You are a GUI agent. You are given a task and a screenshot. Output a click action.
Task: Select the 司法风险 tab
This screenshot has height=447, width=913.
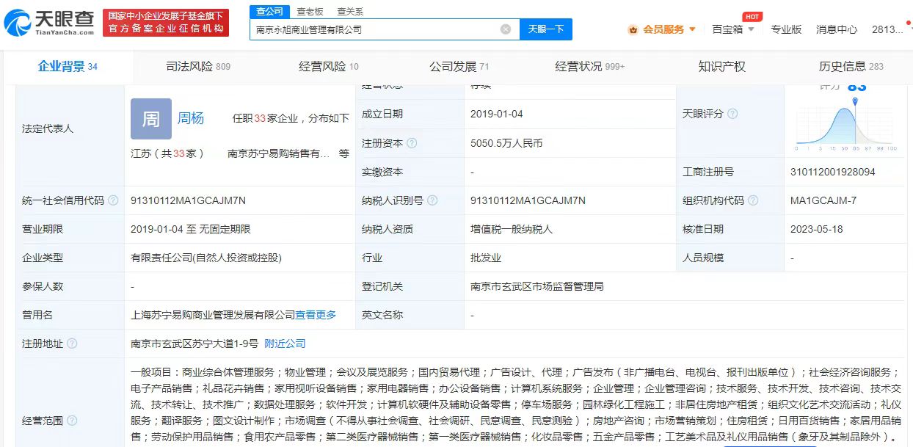coord(198,67)
